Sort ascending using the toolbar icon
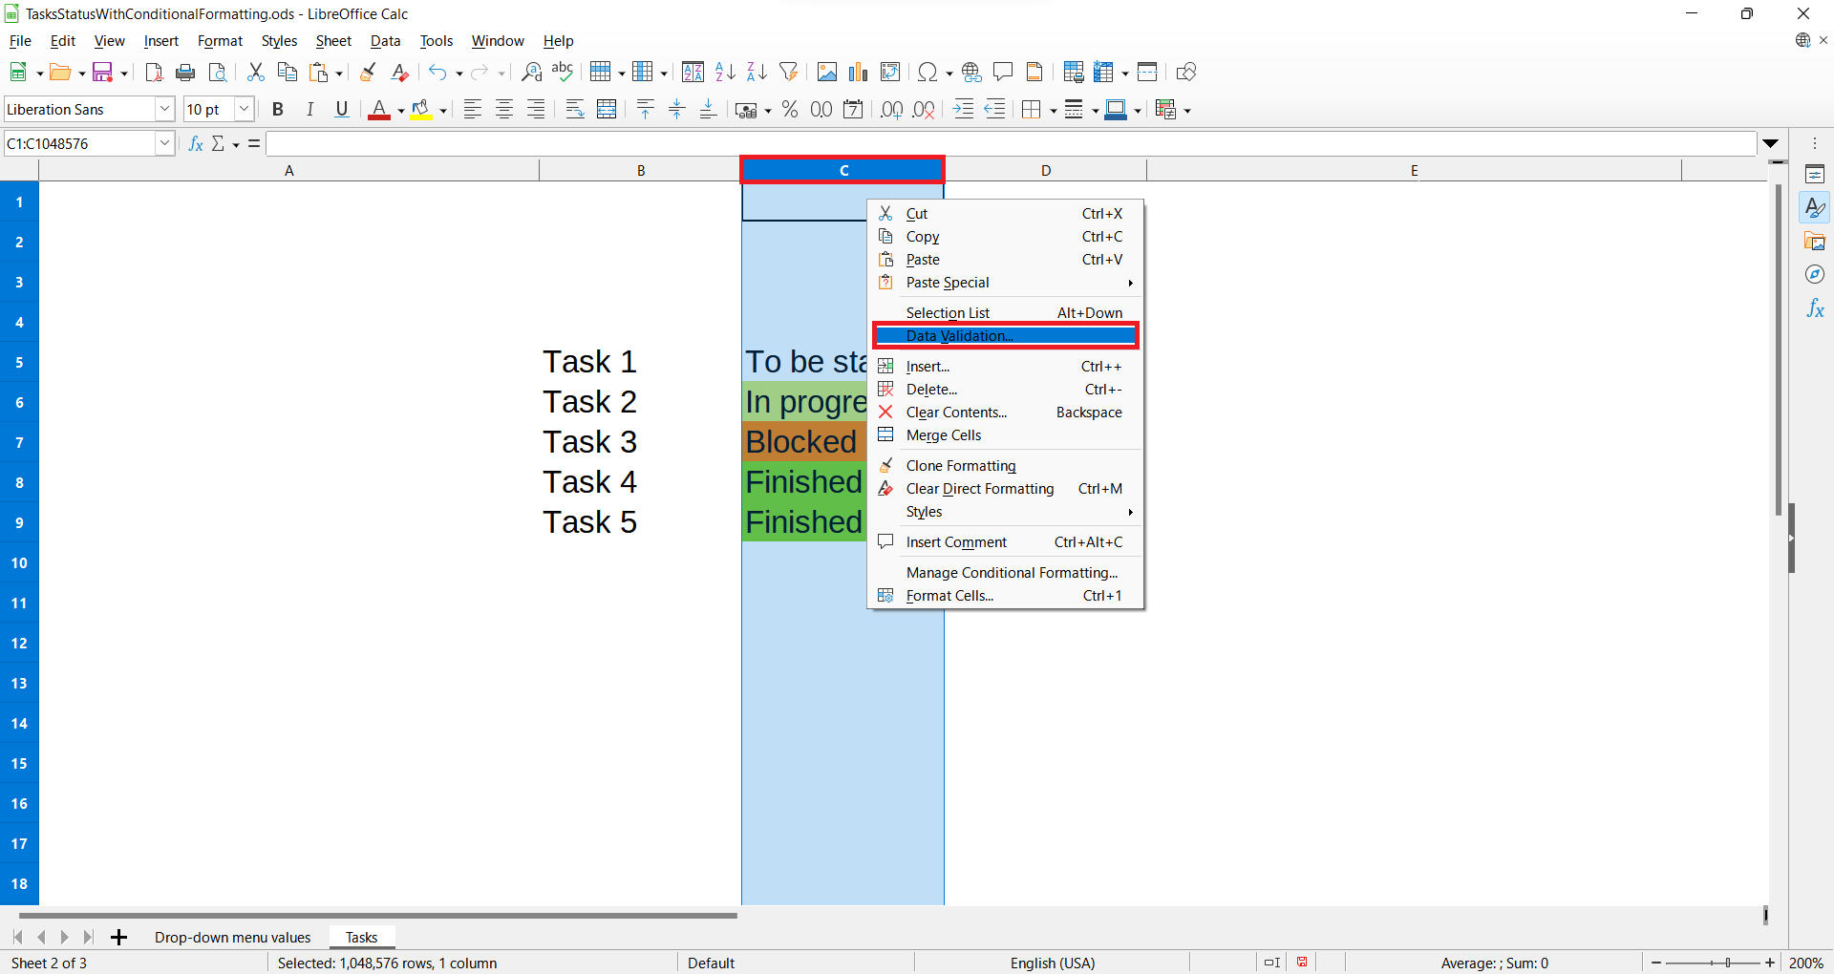 [x=726, y=73]
